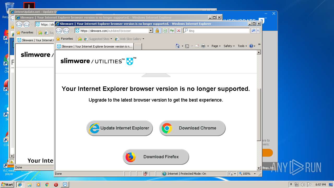Click the scrollbar down arrow
The width and height of the screenshot is (334, 188).
click(259, 168)
